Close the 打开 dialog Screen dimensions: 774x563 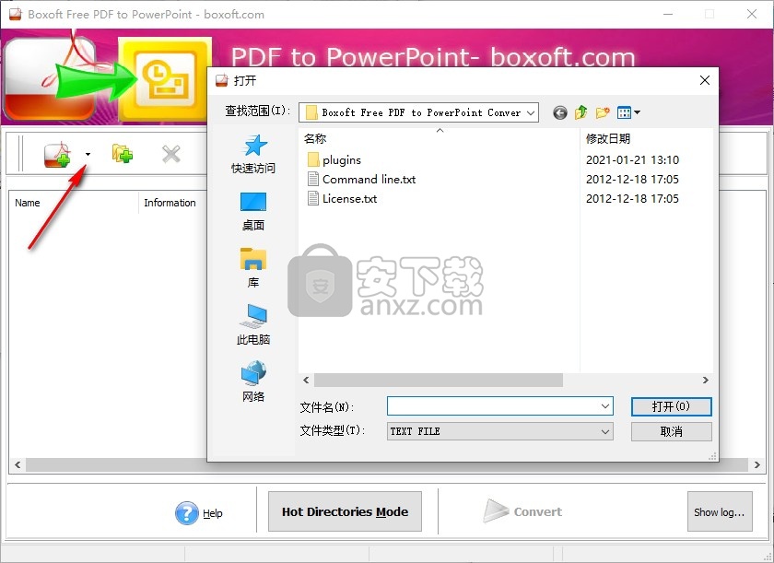705,80
